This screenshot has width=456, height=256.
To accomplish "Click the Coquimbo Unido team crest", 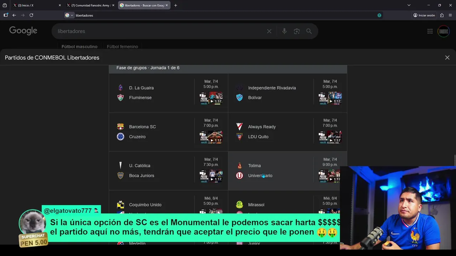I will (120, 205).
